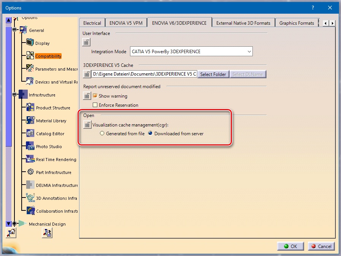This screenshot has width=341, height=256.
Task: Click lock icon beside the cache path
Action: (87, 74)
